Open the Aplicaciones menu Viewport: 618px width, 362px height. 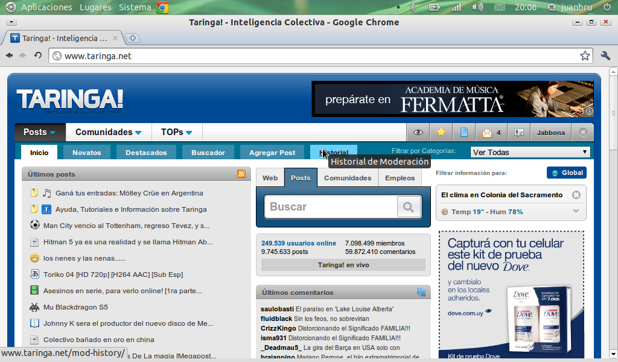[x=46, y=7]
